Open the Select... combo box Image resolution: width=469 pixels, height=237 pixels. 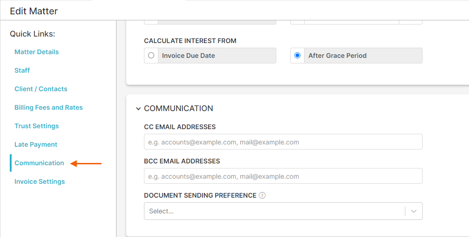point(283,211)
